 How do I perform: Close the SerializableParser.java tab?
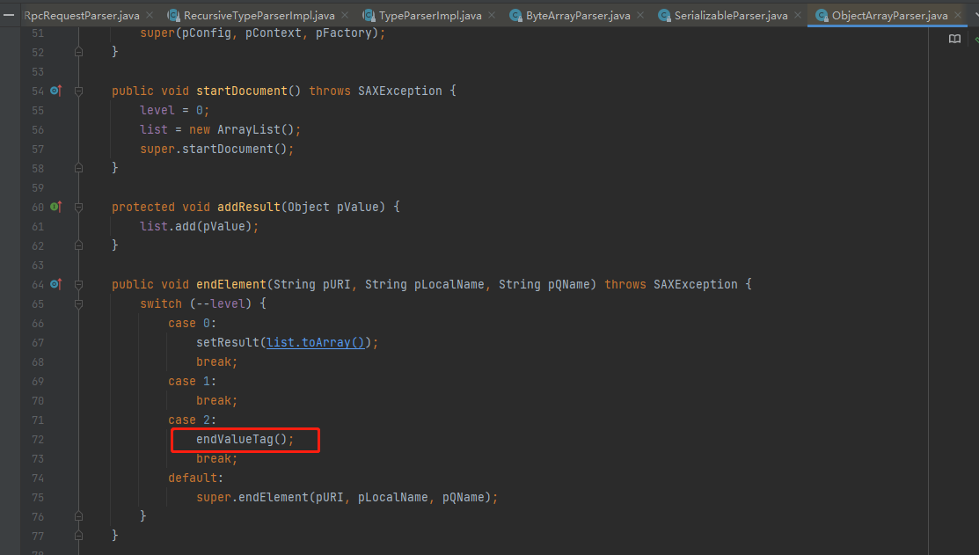click(797, 15)
